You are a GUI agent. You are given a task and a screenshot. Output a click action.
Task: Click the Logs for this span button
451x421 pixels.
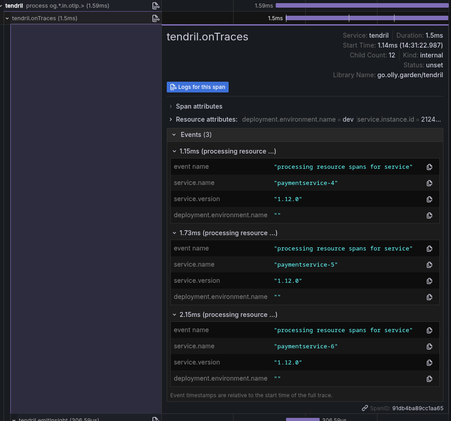197,87
